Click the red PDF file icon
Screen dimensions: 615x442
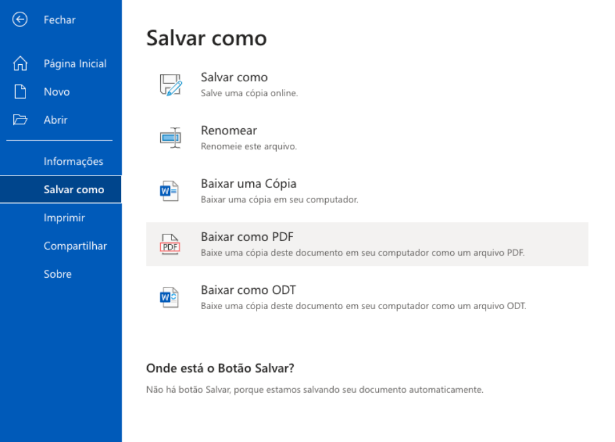[x=170, y=244]
